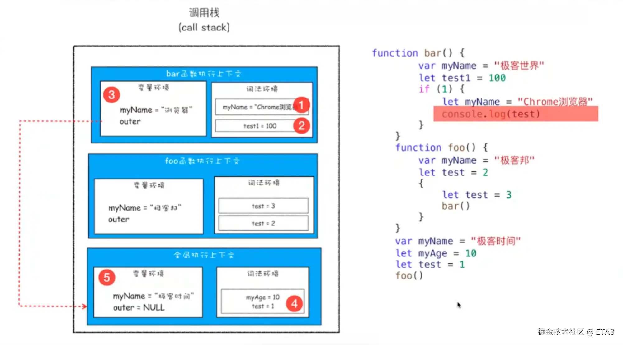623x345 pixels.
Task: Click code line let myName = "Chrome浏览器"
Action: point(517,102)
